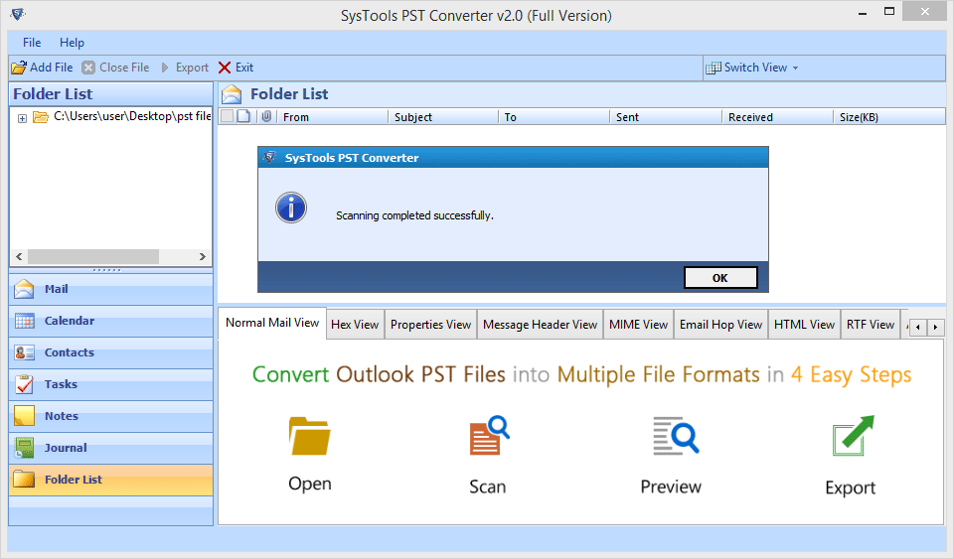Sort by the From column header
The image size is (954, 559).
click(x=333, y=116)
